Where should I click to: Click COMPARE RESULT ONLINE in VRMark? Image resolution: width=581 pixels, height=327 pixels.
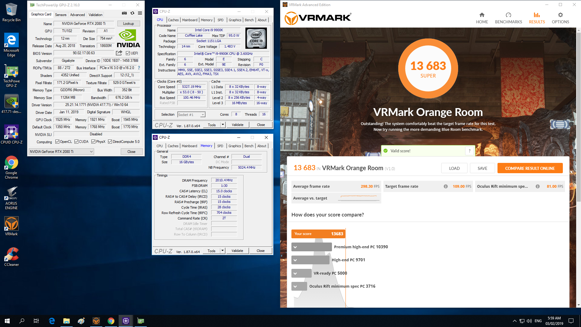[530, 168]
